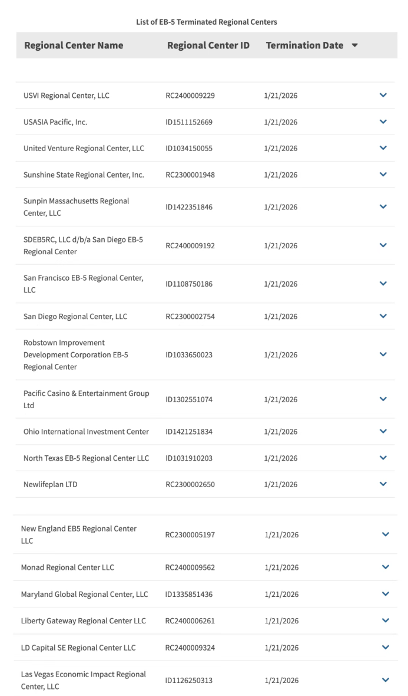Expand Maryland Global Regional Center row
Viewport: 408px width, 696px height.
(386, 594)
